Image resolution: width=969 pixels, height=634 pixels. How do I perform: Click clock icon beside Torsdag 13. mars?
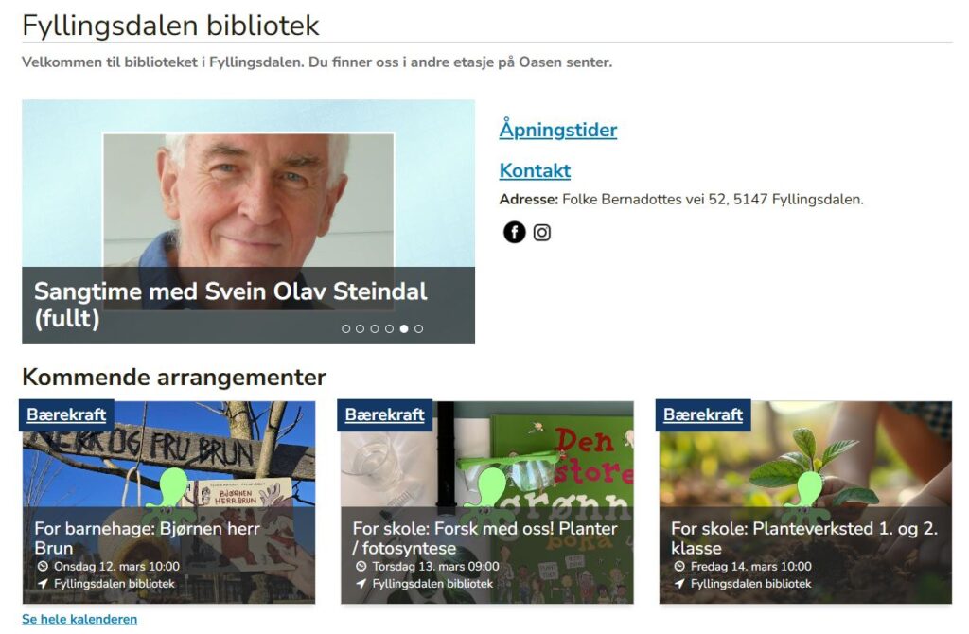click(361, 566)
